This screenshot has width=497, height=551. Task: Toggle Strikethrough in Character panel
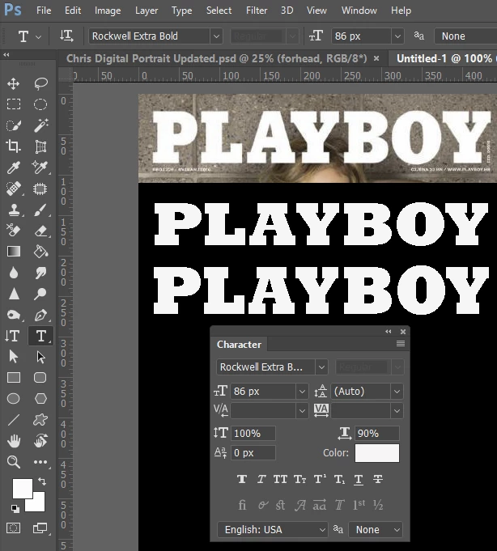click(x=378, y=479)
